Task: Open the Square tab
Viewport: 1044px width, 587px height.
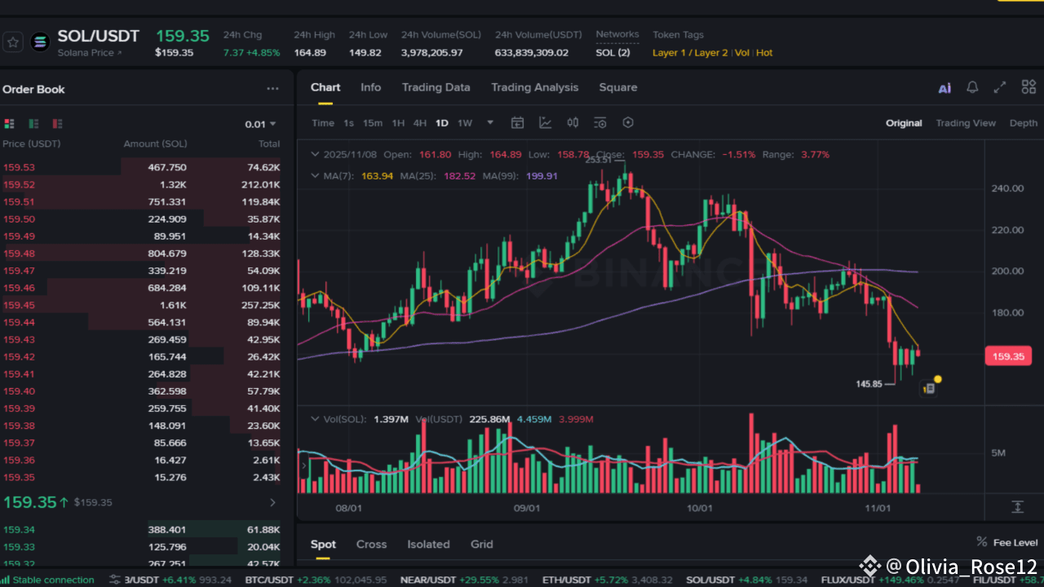Action: pos(618,87)
